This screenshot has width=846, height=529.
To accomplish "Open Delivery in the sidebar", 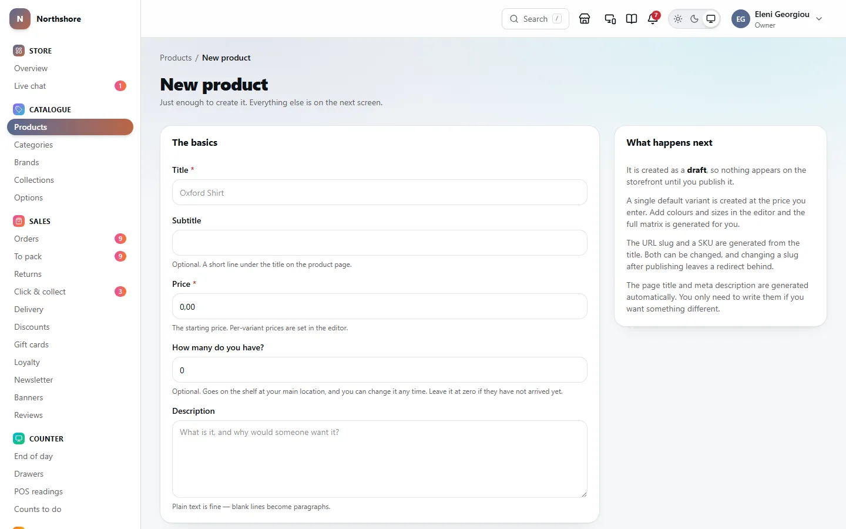I will tap(70, 309).
